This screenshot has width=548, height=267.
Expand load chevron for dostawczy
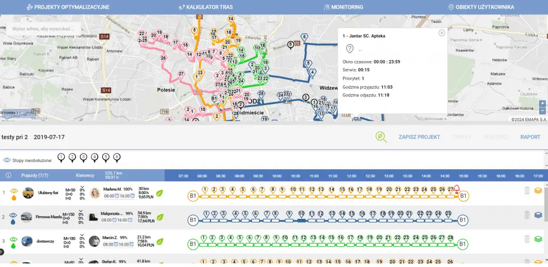pyautogui.click(x=82, y=235)
